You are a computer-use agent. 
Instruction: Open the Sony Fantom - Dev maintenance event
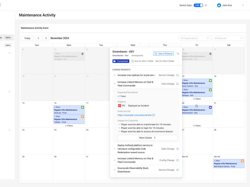pos(197,83)
